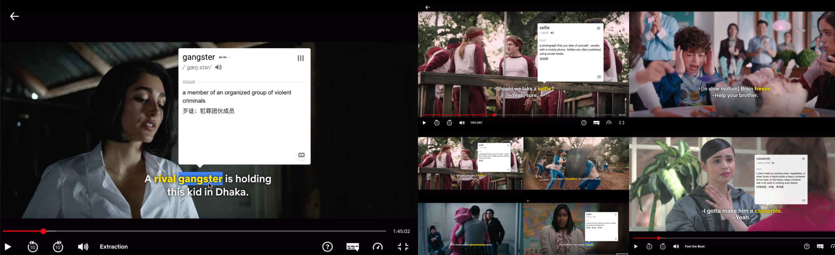Viewport: 835px width, 255px height.
Task: Exit fullscreen in Extraction player
Action: pyautogui.click(x=403, y=247)
